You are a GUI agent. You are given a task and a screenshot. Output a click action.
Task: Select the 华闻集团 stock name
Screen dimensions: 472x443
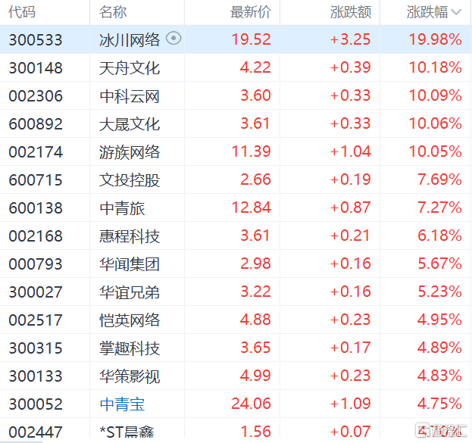[x=130, y=264]
